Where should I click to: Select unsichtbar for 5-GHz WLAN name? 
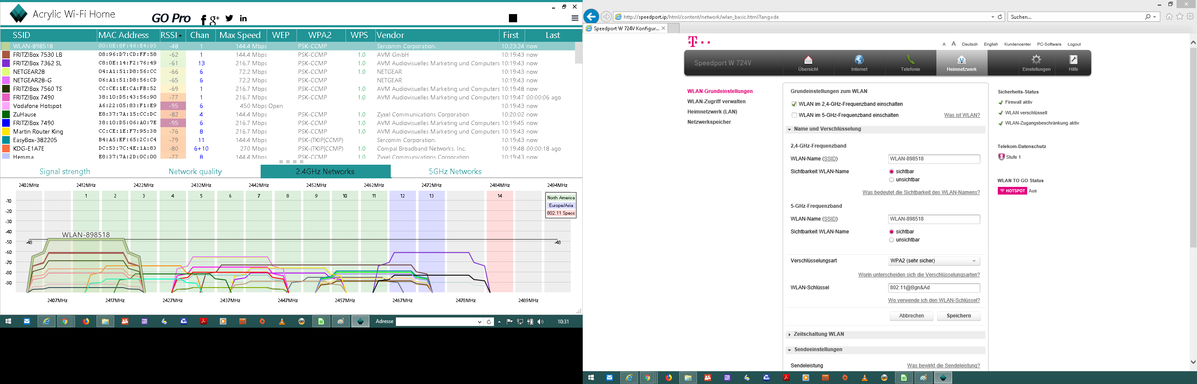coord(891,240)
